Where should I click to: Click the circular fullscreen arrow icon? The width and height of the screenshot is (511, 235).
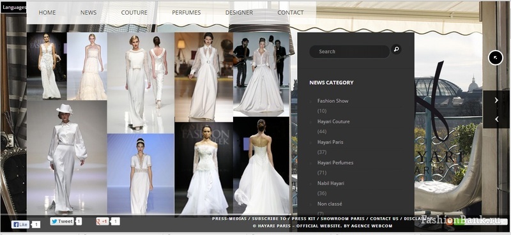point(496,57)
